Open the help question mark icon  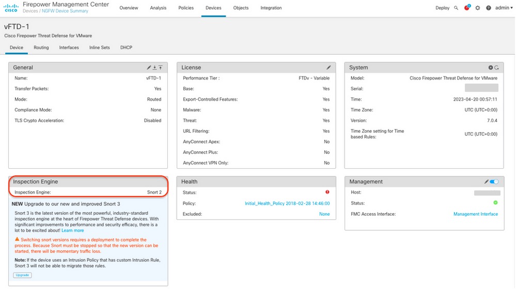(x=488, y=8)
